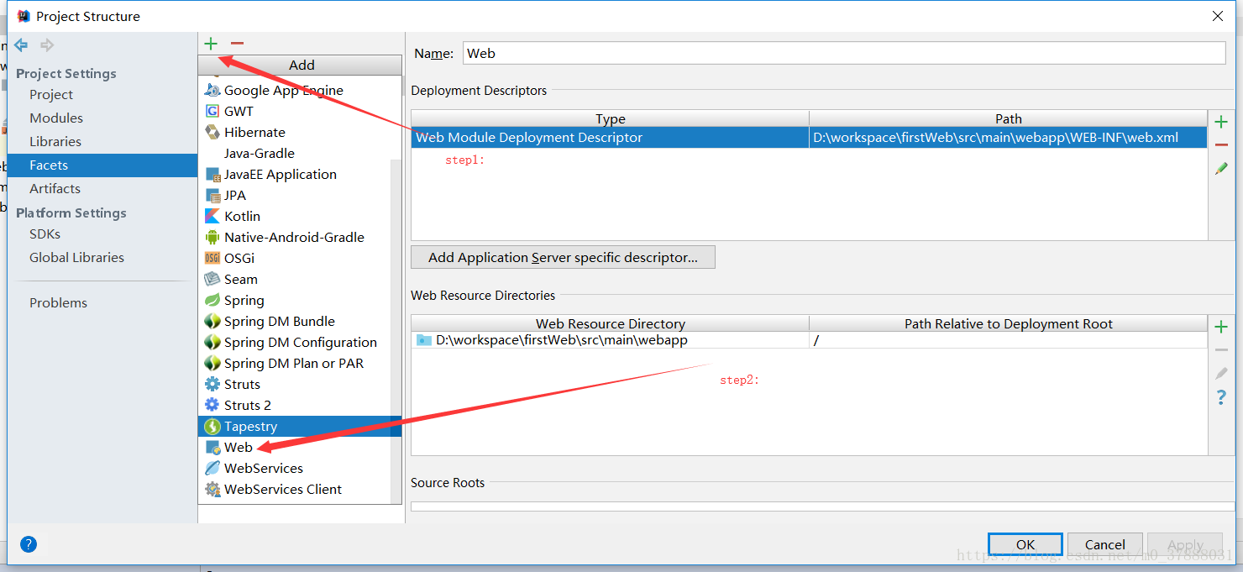Click the OK button
Viewport: 1243px width, 572px height.
click(x=1025, y=544)
